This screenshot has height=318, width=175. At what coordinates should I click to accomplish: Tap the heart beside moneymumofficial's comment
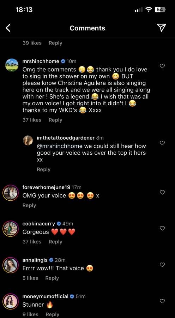point(162,301)
